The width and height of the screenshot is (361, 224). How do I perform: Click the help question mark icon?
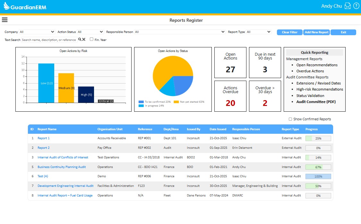pyautogui.click(x=356, y=6)
